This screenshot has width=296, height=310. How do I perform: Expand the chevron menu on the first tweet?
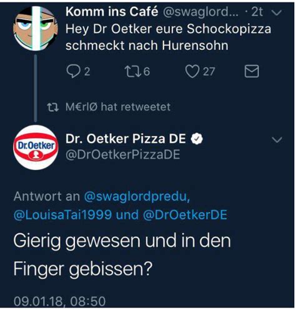[277, 12]
